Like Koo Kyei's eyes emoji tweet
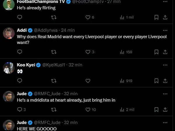The width and height of the screenshot is (175, 131). click(x=88, y=81)
